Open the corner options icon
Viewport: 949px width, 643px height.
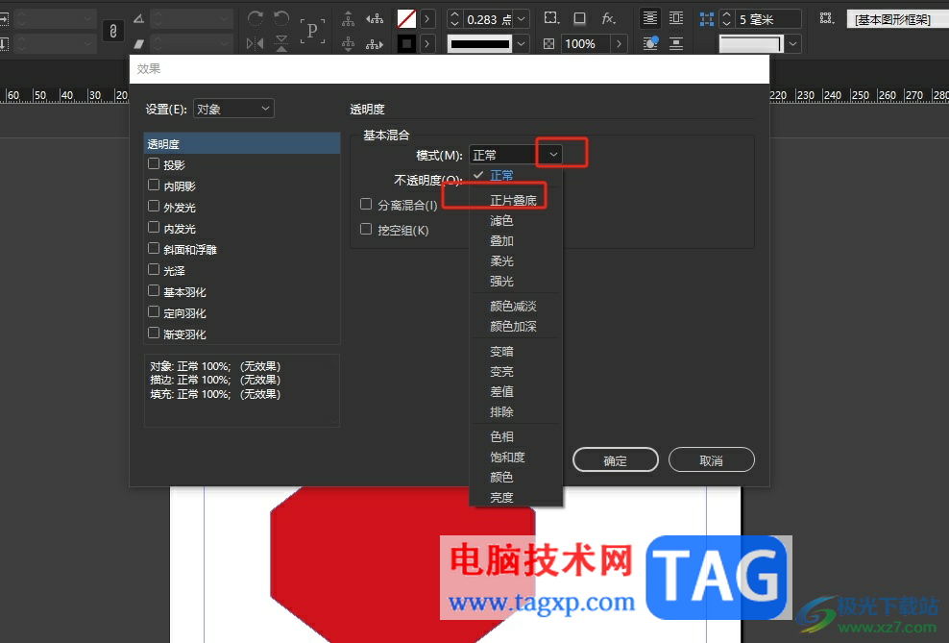[x=551, y=18]
